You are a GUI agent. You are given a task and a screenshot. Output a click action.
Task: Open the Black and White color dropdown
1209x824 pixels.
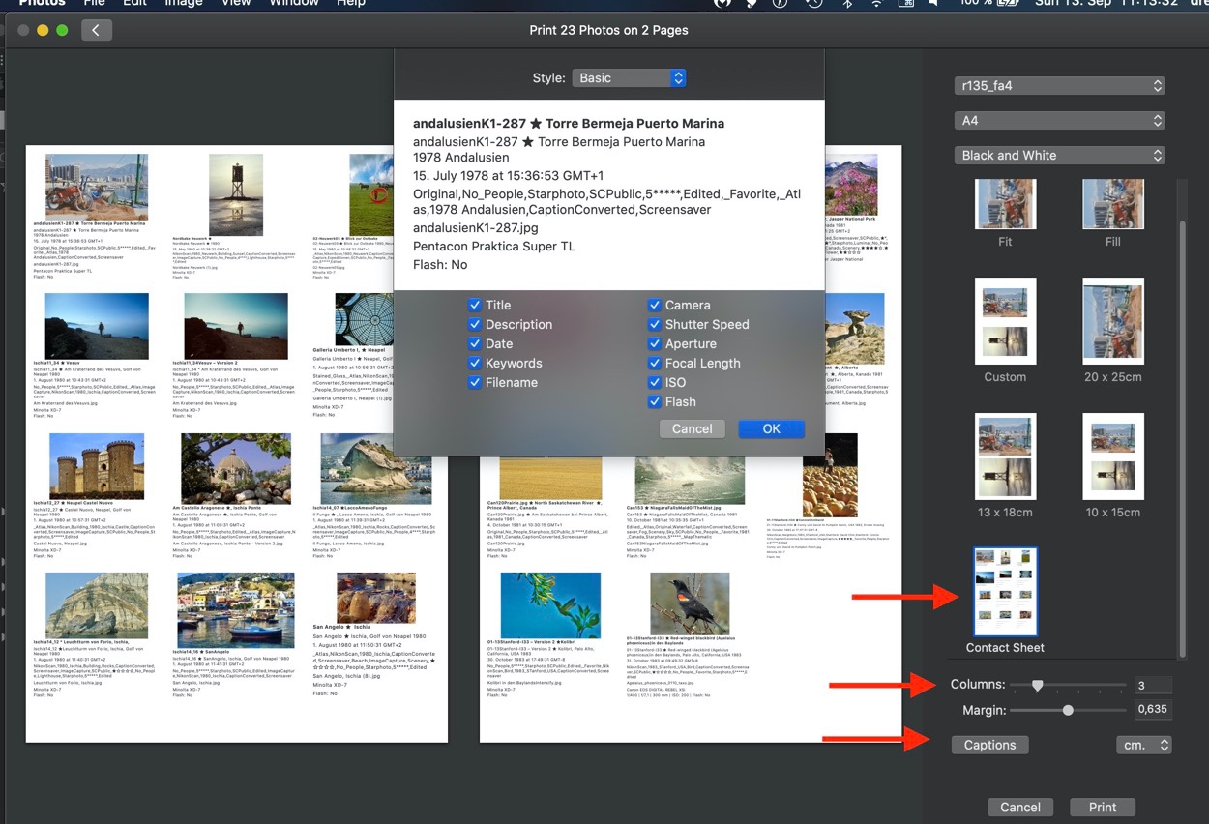(x=1059, y=155)
